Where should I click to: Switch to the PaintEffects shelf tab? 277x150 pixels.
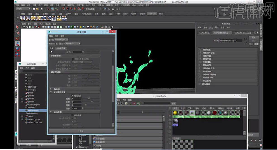pos(86,14)
